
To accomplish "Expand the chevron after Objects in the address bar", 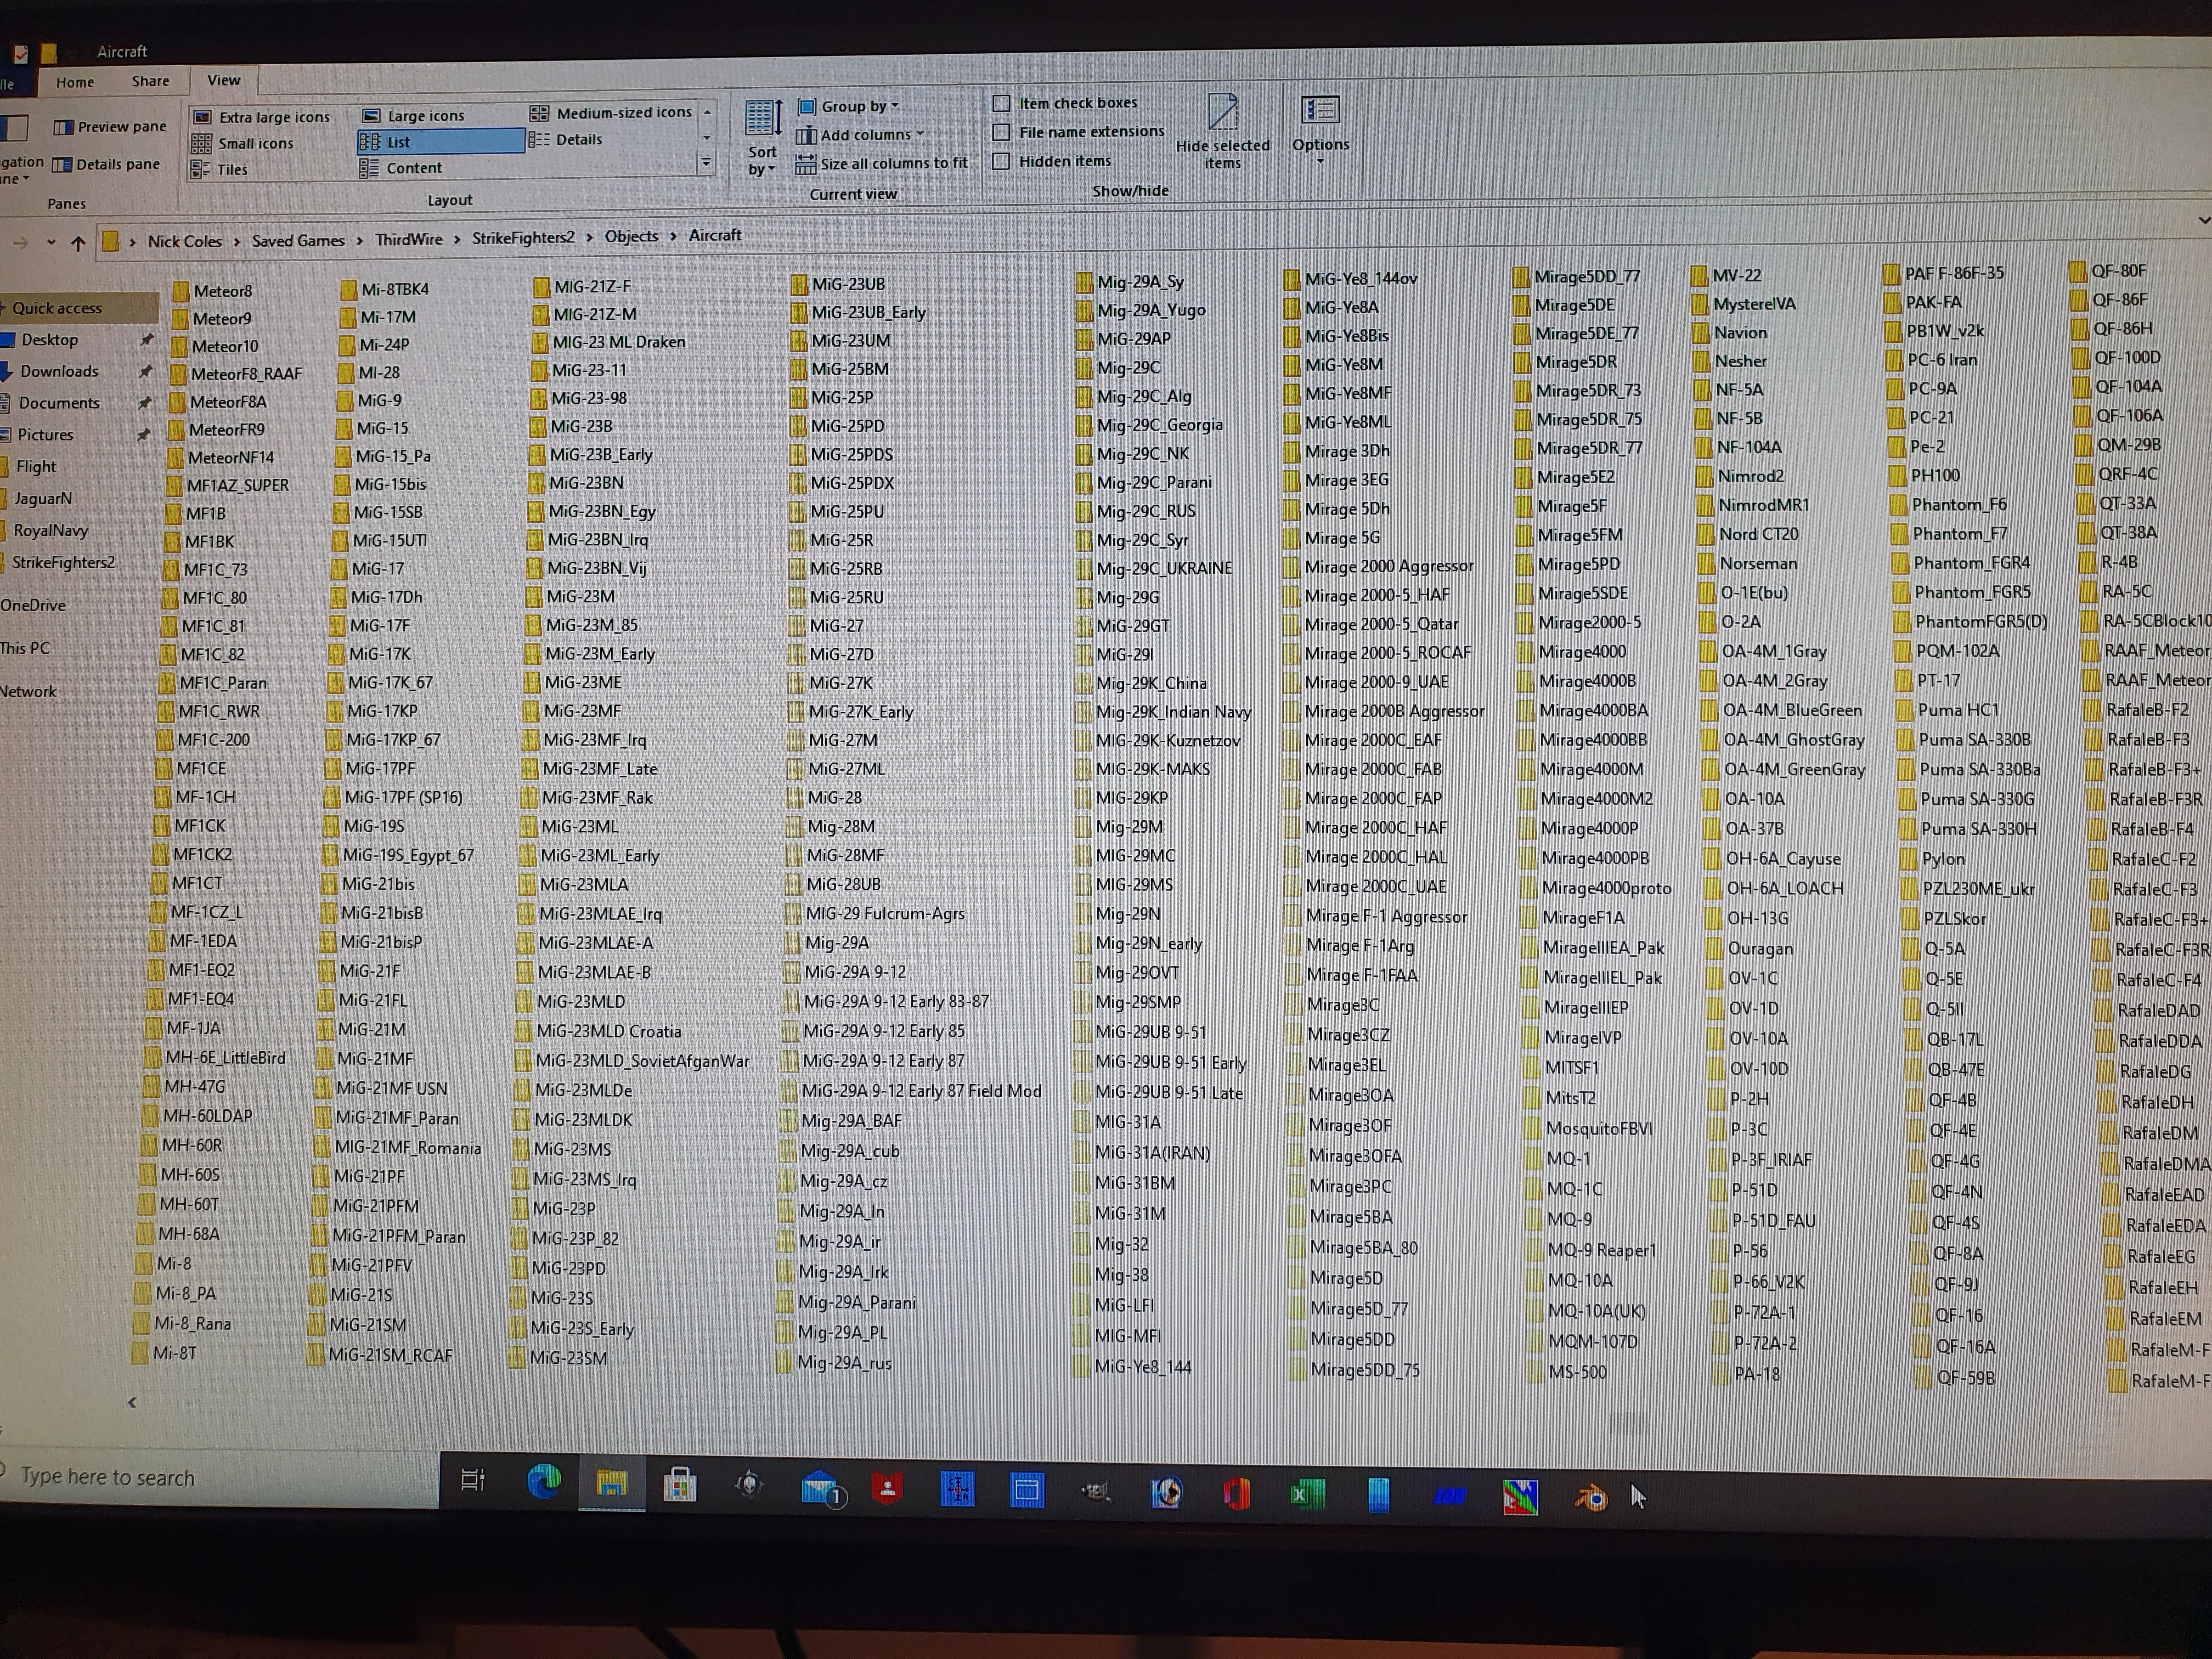I will tap(674, 236).
